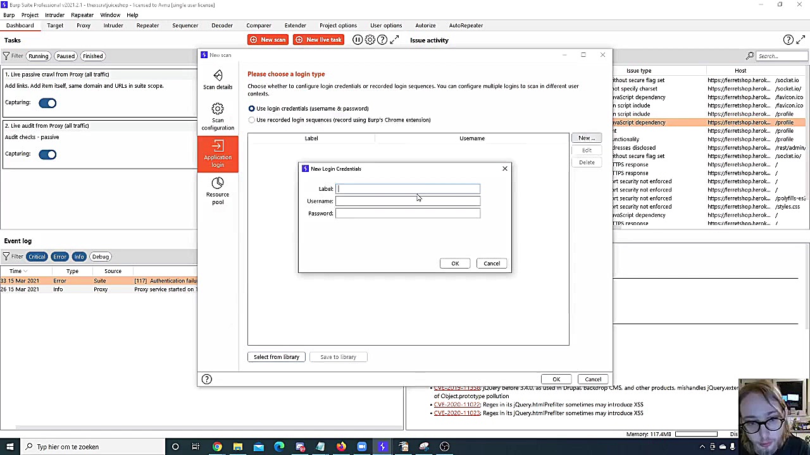Toggle Debug filter in Event log
The height and width of the screenshot is (455, 810).
(x=101, y=257)
